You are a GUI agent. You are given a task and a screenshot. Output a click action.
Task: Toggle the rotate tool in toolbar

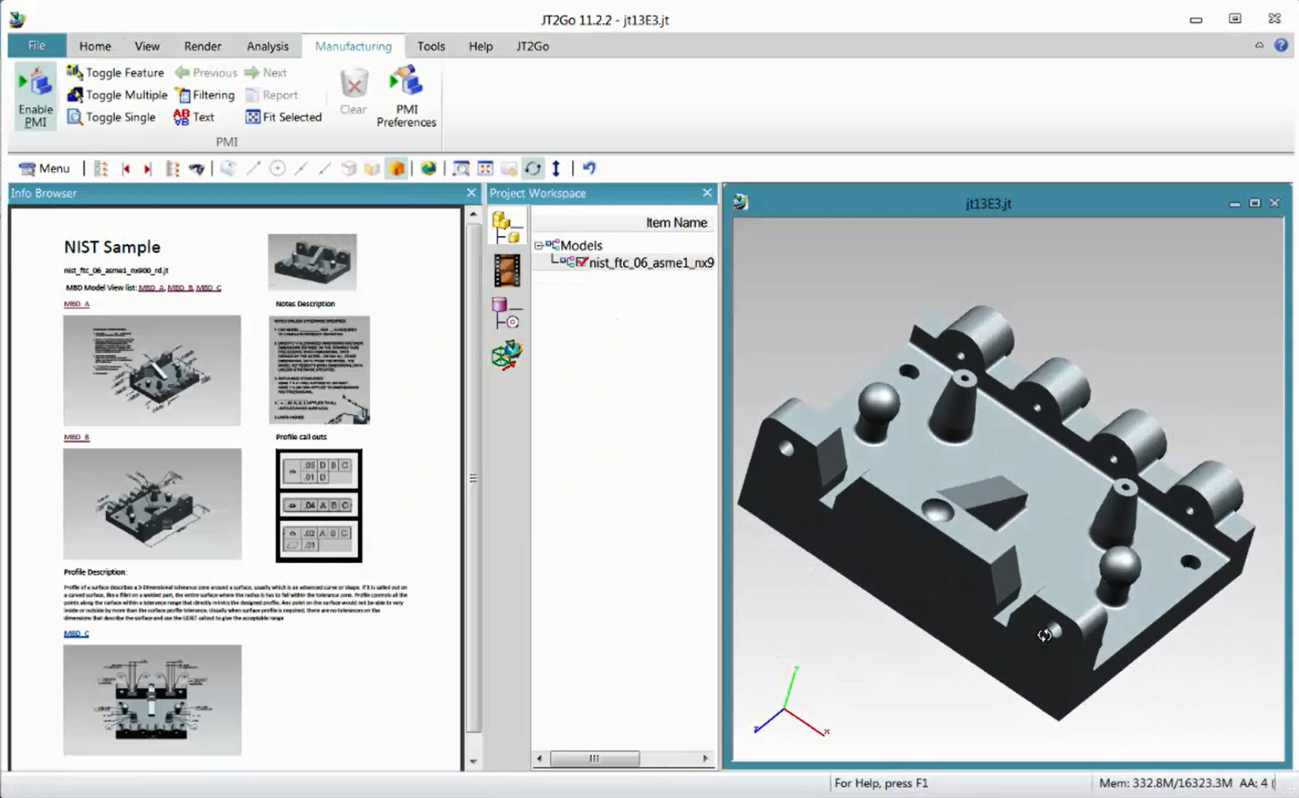click(x=532, y=169)
